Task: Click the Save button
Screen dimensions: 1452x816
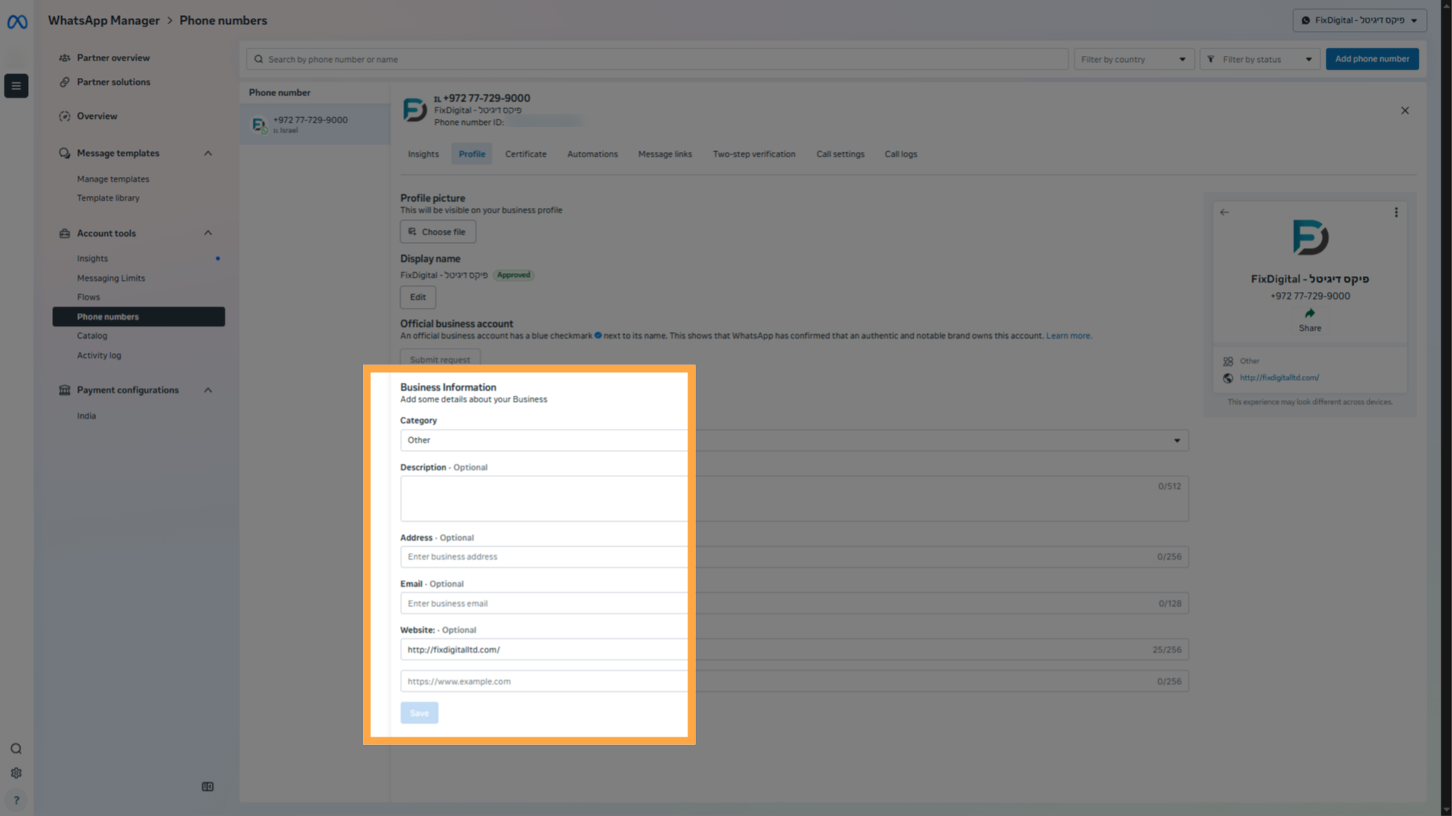Action: click(419, 713)
